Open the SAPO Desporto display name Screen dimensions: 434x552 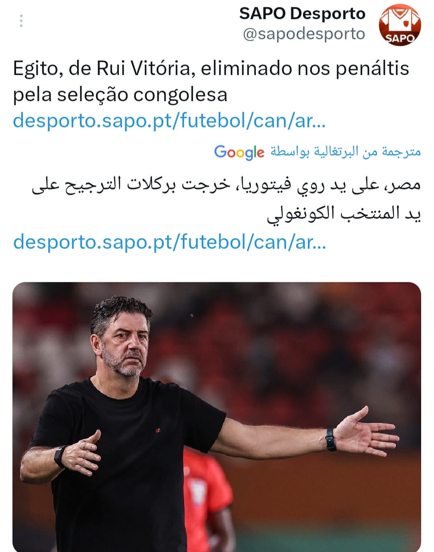[302, 14]
